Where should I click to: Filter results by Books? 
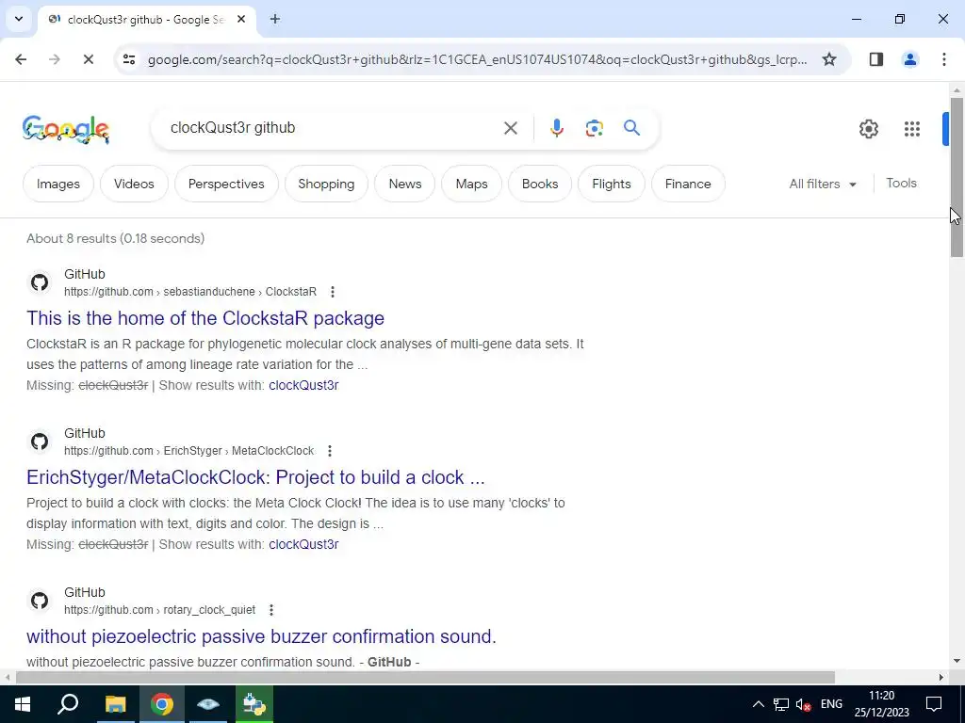pos(540,184)
